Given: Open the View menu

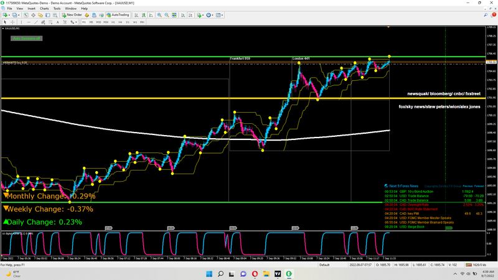Looking at the screenshot, I should [x=20, y=9].
